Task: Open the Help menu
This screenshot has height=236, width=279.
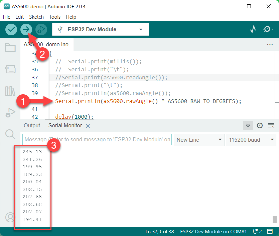Action: pyautogui.click(x=71, y=17)
